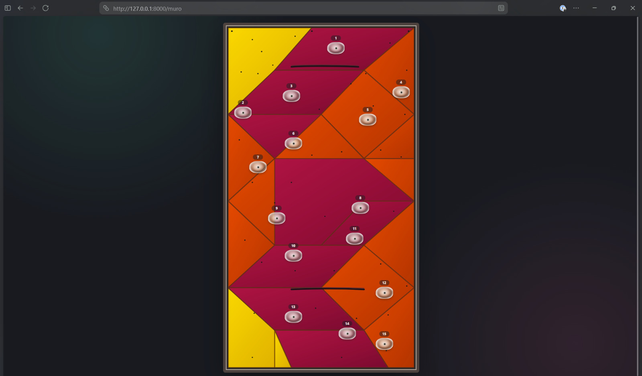Select climbing hold number 15
642x376 pixels.
[384, 344]
